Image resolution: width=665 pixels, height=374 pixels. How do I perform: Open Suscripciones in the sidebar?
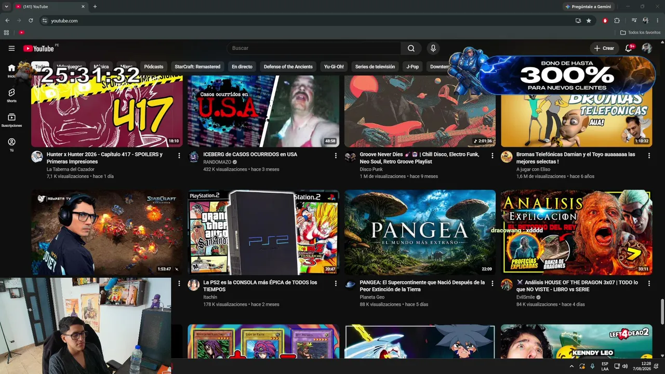coord(11,120)
